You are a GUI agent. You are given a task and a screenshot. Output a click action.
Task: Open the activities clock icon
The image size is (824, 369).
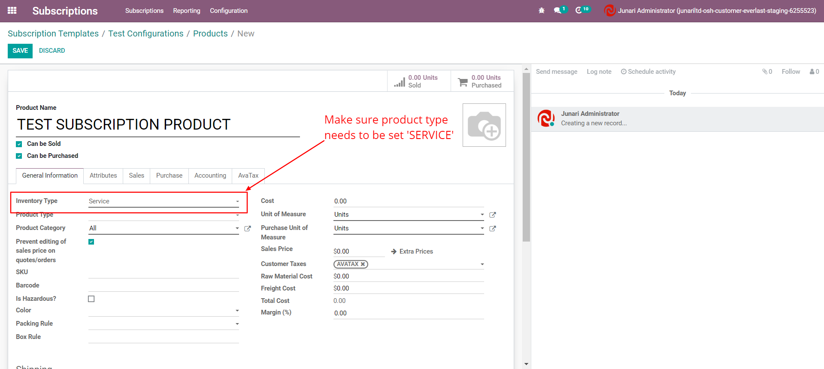(x=579, y=10)
